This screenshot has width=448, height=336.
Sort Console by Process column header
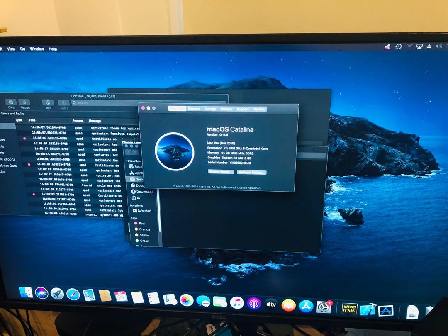click(78, 121)
